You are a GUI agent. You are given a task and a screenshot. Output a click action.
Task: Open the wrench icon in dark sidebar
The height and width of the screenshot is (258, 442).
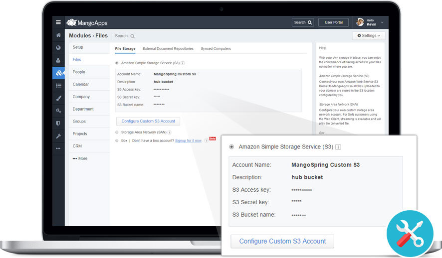(x=58, y=136)
